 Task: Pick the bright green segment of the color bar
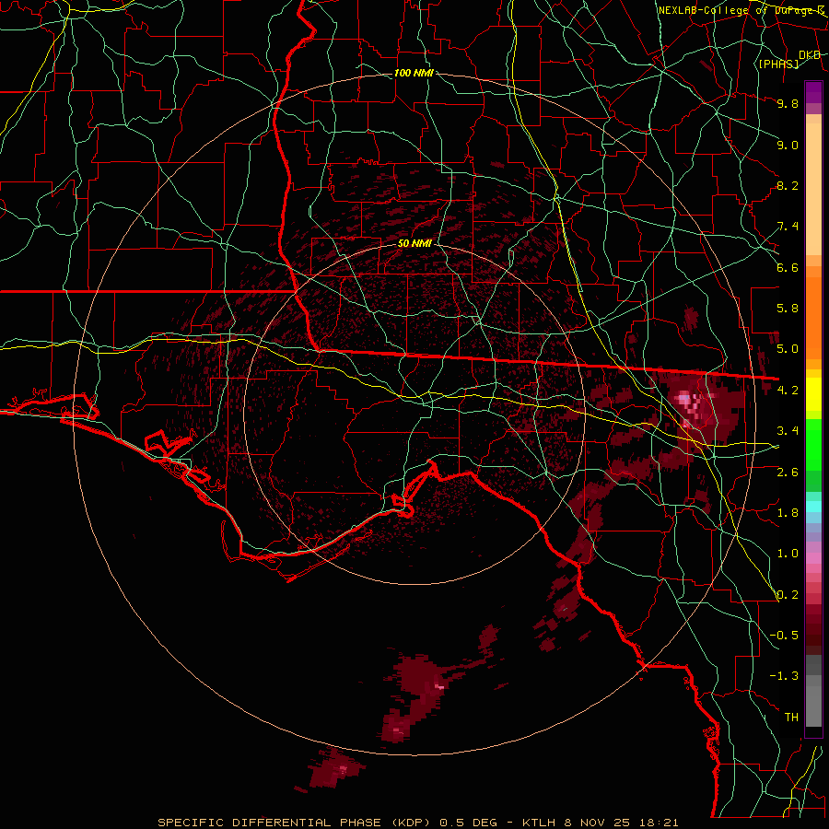coord(813,444)
